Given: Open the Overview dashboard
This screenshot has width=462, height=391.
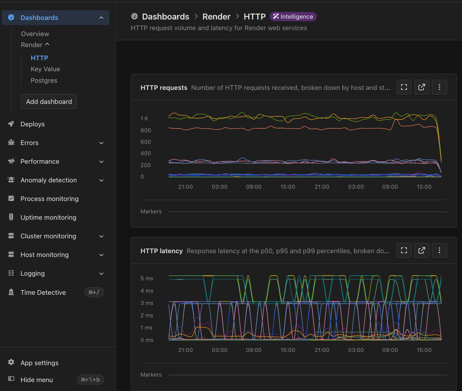Looking at the screenshot, I should (35, 34).
